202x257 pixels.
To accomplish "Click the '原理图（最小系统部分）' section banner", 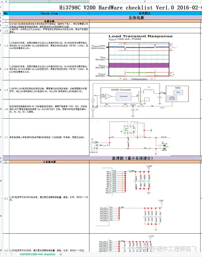I will [132, 158].
